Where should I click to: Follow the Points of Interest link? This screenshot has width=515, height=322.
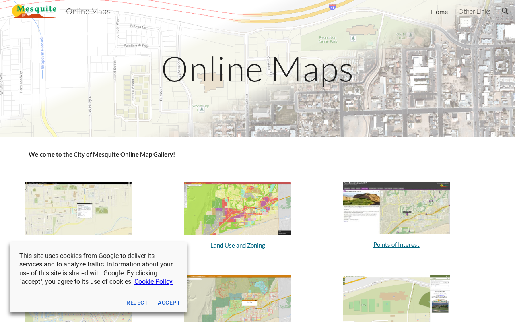pos(396,244)
